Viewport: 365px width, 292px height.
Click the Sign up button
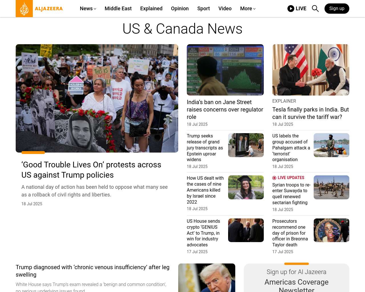pos(337,9)
